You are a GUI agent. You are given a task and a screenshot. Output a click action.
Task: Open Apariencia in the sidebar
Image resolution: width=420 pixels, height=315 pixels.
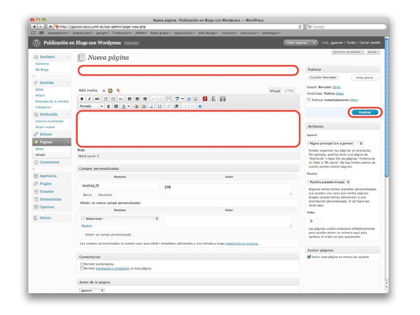coord(48,176)
